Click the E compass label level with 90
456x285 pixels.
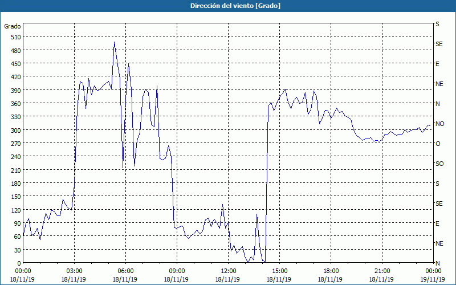(437, 223)
